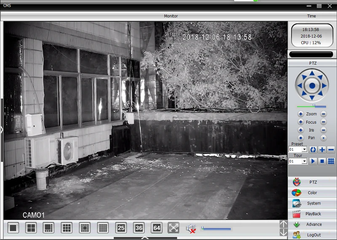Screen dimensions: 337x240
Task: Select the sixteen-camera grid layout
Action: click(103, 228)
